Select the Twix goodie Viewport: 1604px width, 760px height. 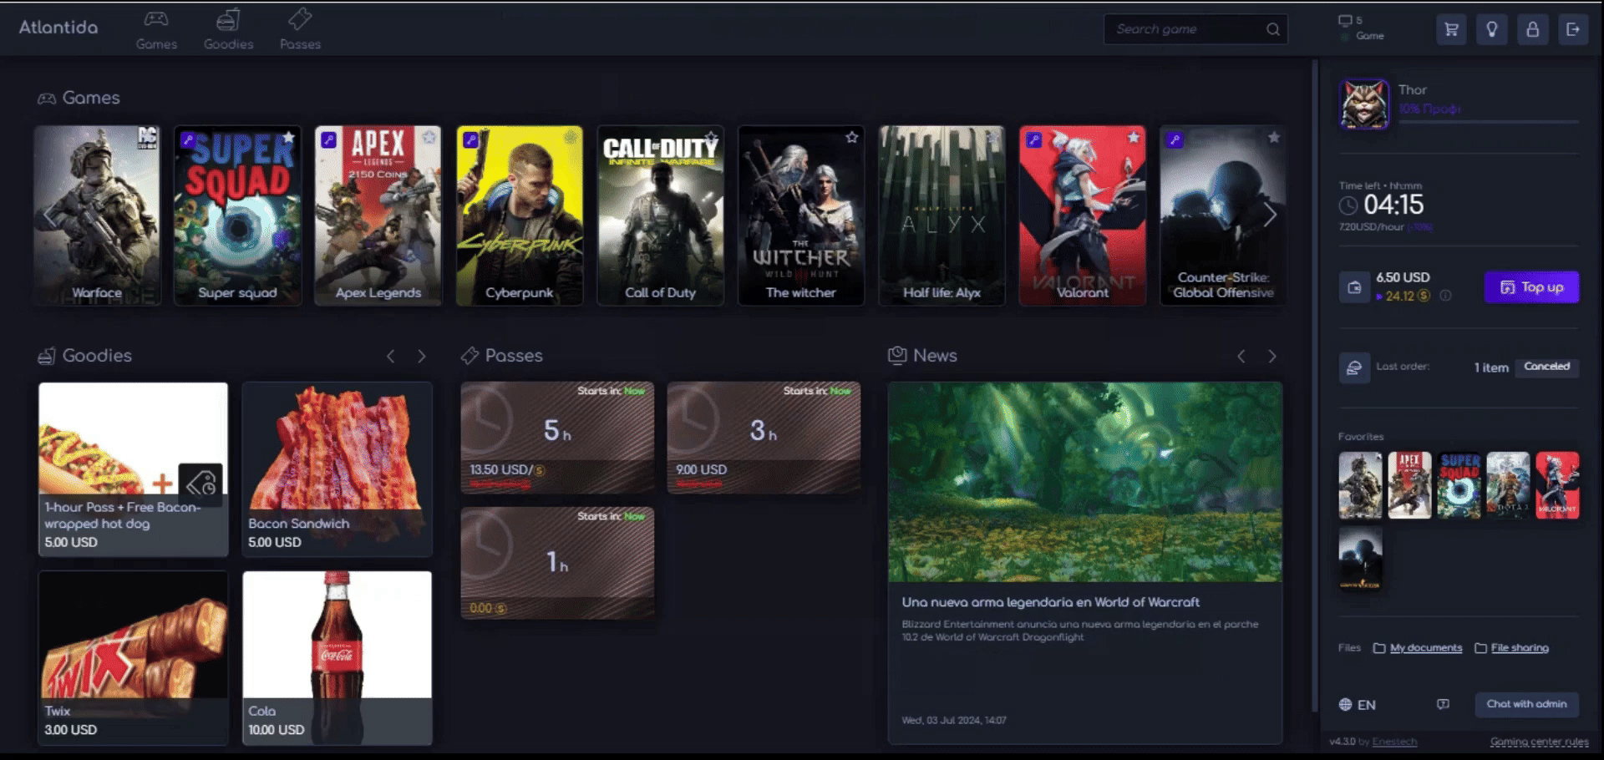tap(133, 657)
